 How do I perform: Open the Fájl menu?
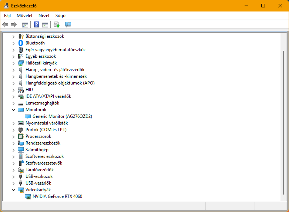coord(7,16)
